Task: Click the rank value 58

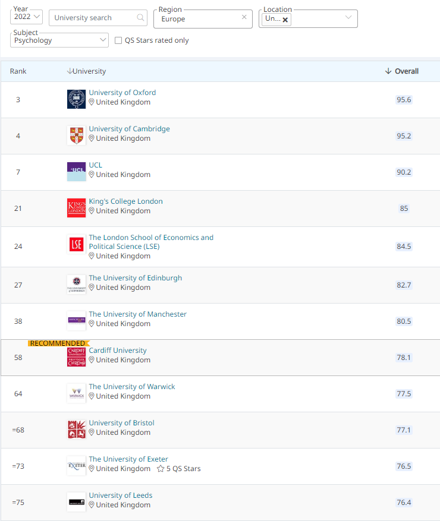Action: pyautogui.click(x=18, y=358)
